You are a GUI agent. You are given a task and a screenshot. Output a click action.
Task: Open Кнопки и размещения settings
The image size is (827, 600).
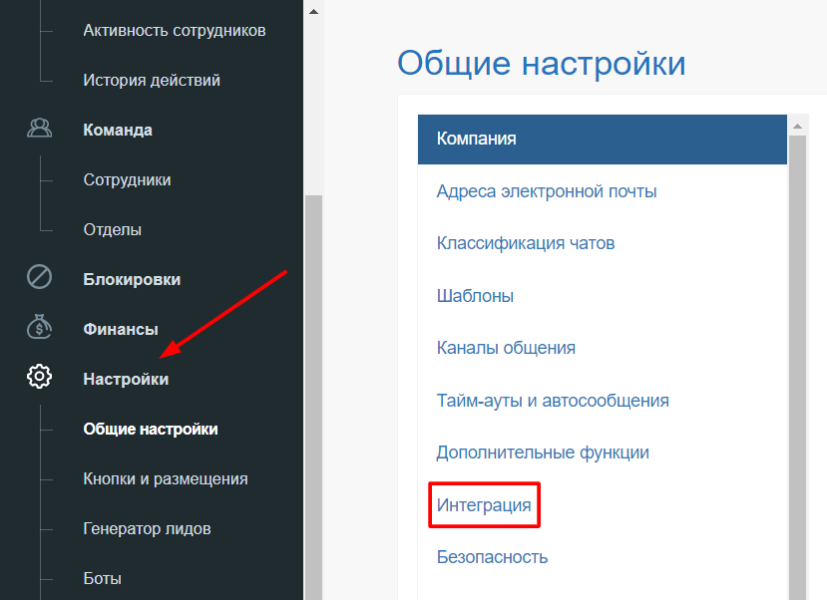point(165,478)
